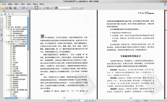167x102 pixels.
Task: Click the search input box in toolbar
Action: point(65,8)
